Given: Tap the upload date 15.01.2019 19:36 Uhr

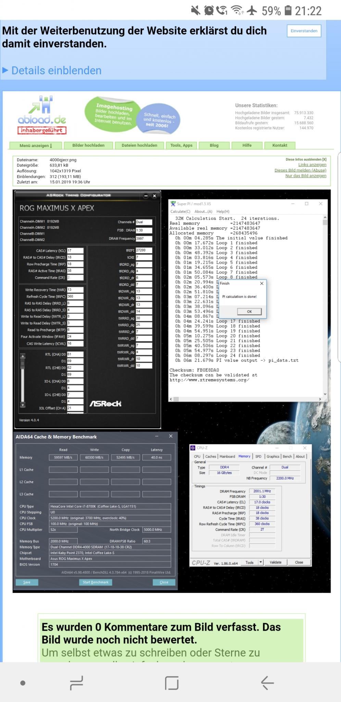Looking at the screenshot, I should click(70, 182).
